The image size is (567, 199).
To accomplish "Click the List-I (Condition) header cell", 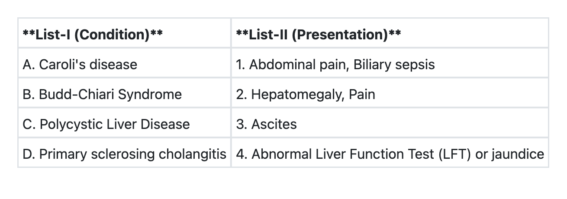I will click(93, 34).
